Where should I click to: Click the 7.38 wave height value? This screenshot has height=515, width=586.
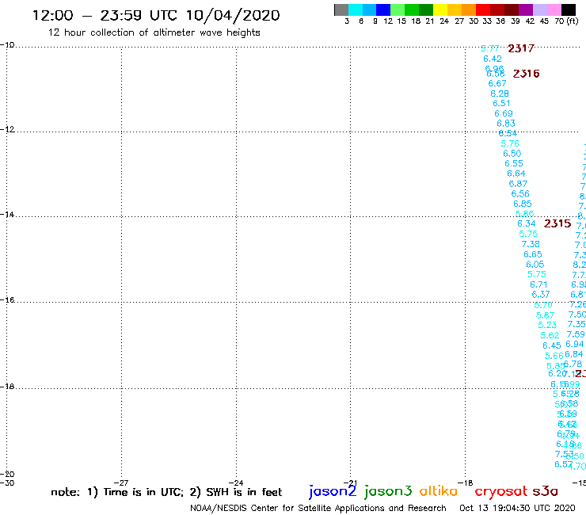pyautogui.click(x=531, y=244)
